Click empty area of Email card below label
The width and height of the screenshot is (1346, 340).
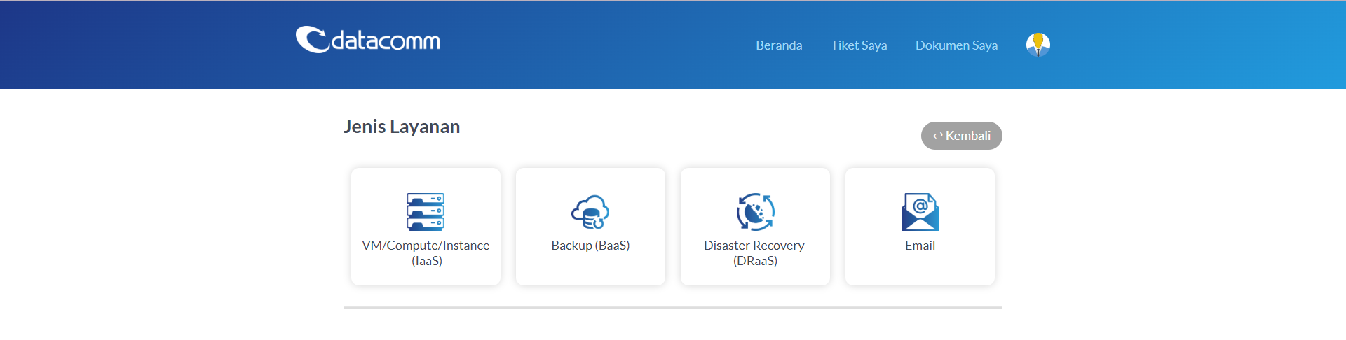920,270
